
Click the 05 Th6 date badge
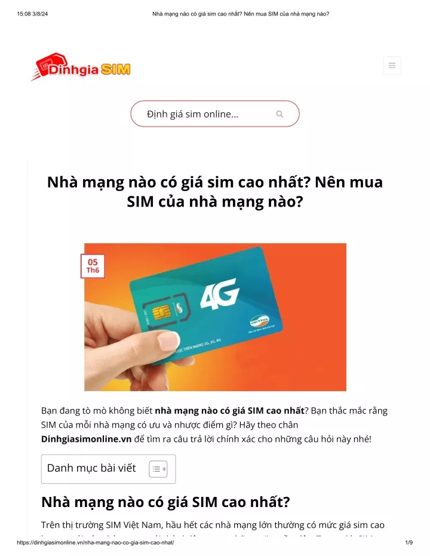pyautogui.click(x=93, y=266)
